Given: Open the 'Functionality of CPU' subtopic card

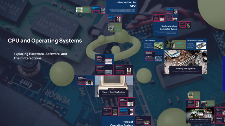Looking at the screenshot, I should 114,19.
